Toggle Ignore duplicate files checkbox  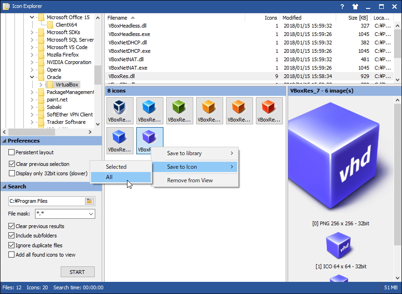click(12, 245)
